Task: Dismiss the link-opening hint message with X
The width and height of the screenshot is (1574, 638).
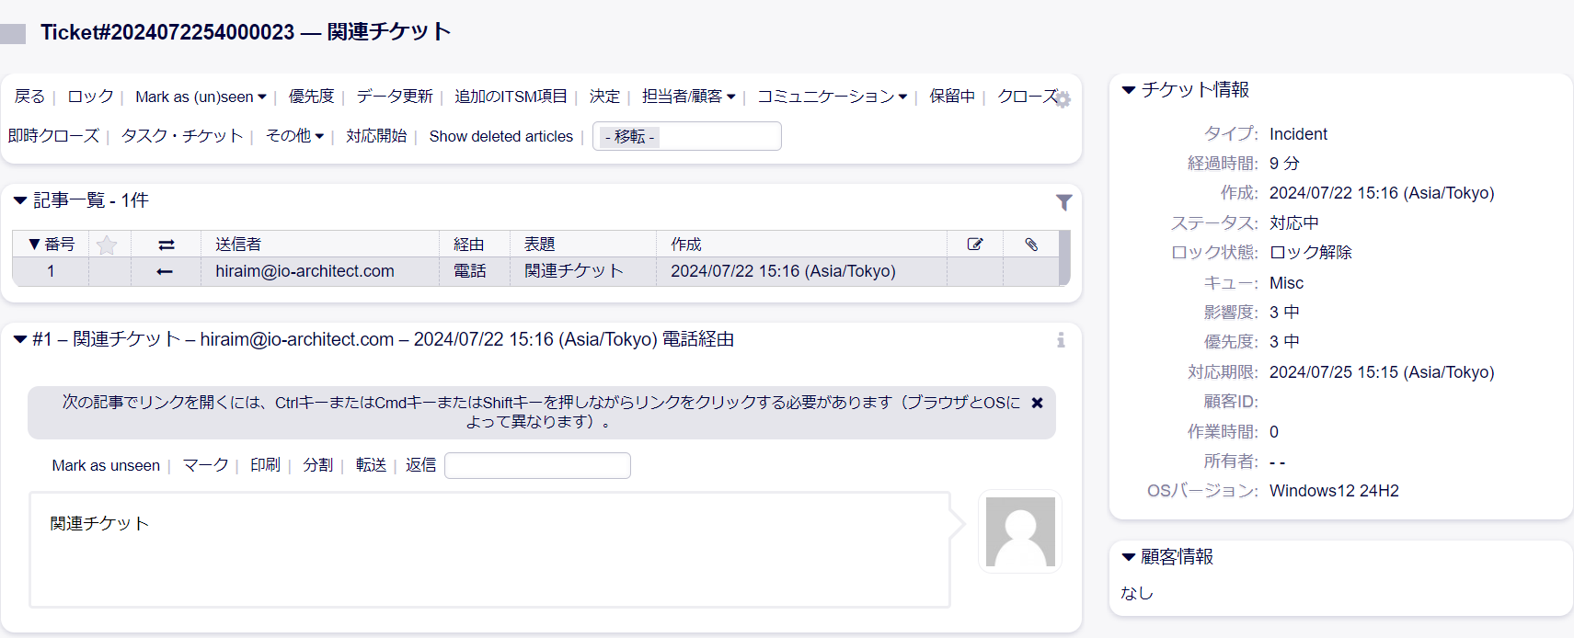Action: (x=1037, y=403)
